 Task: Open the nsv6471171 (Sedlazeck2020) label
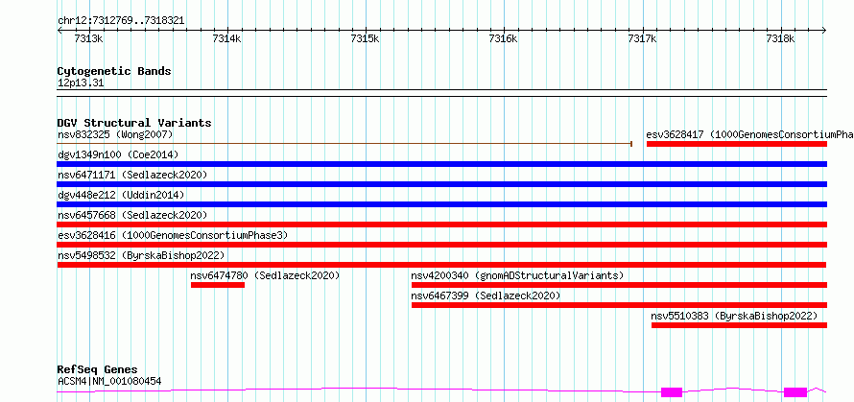(132, 175)
